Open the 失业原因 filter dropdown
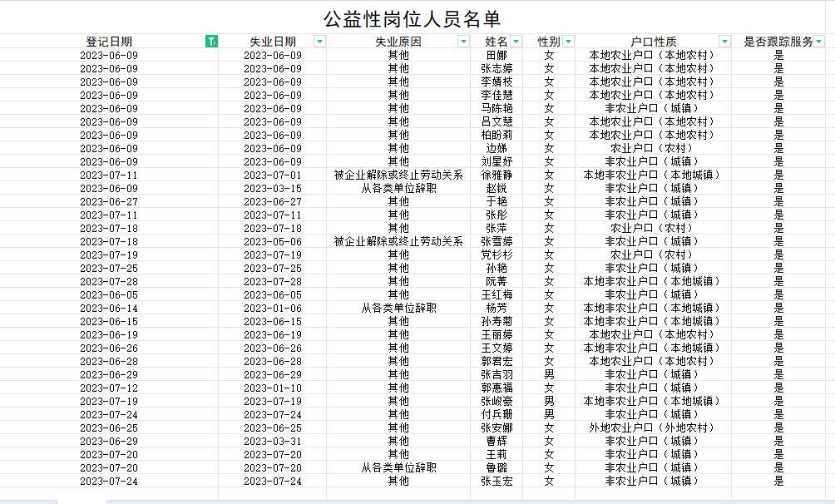Image resolution: width=835 pixels, height=504 pixels. pos(463,42)
